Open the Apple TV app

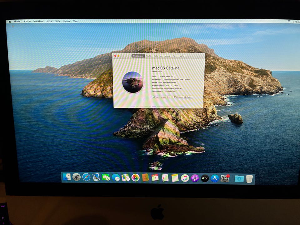tap(205, 178)
